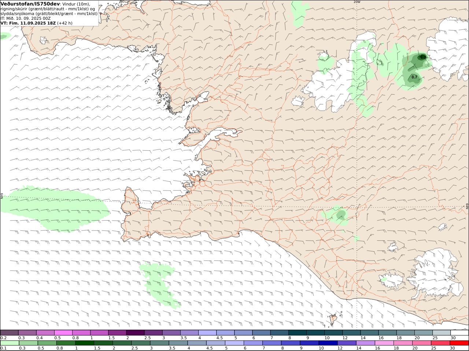Click the '4.5' label in the snow legend row
The height and width of the screenshot is (351, 469).
pos(220,338)
